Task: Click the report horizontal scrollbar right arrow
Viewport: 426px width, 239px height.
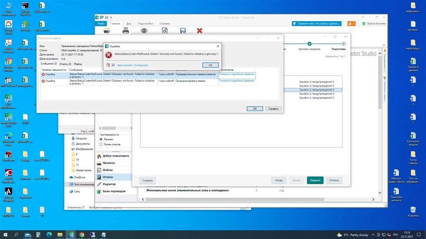Action: point(373,199)
